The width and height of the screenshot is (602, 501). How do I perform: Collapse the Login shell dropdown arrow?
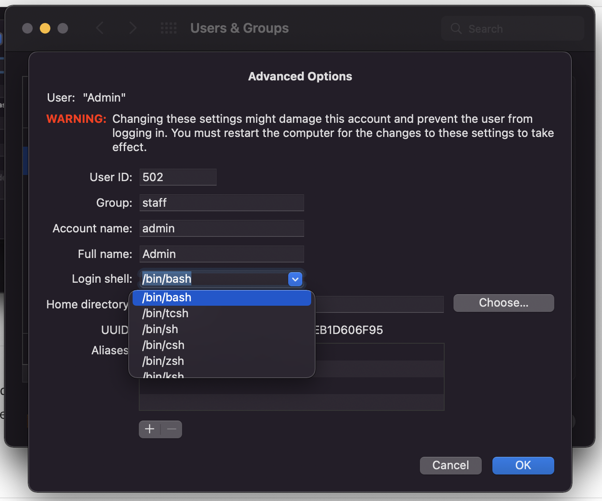(295, 279)
